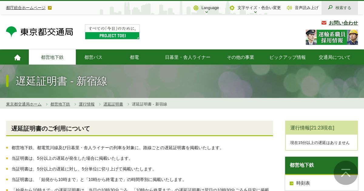The height and width of the screenshot is (191, 364).
Task: Click the green ginkgo logo icon
Action: click(x=12, y=32)
